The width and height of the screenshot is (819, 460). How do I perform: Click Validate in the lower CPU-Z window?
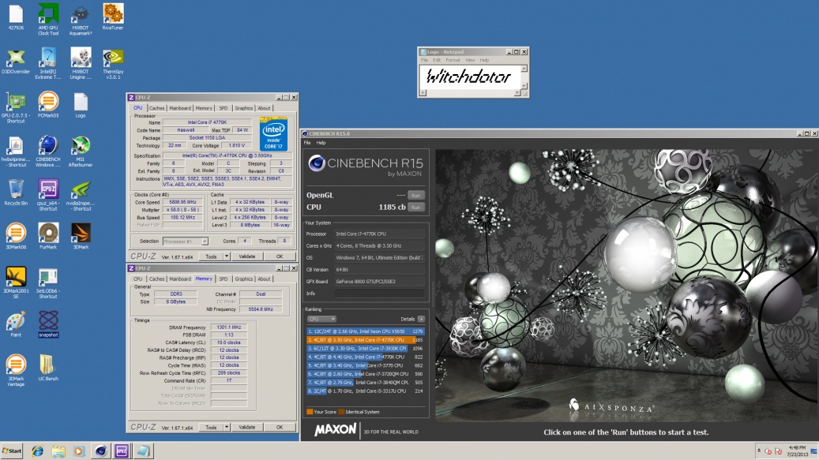point(246,427)
